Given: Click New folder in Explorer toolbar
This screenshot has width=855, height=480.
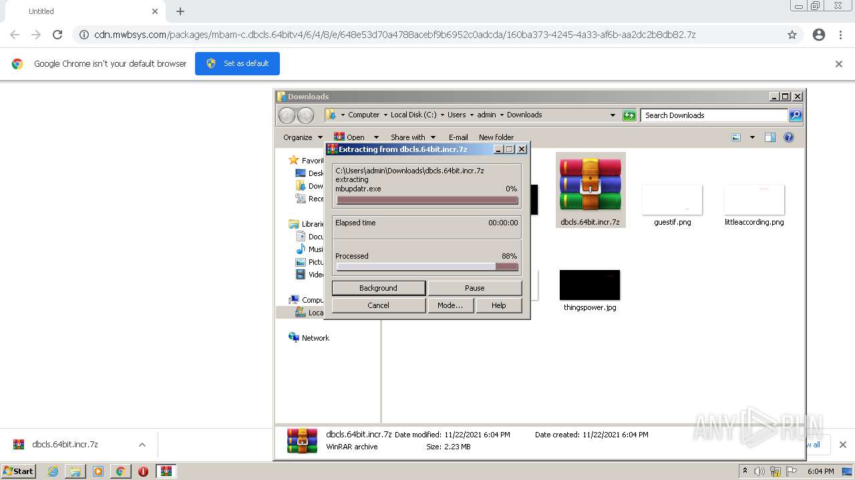Looking at the screenshot, I should click(496, 137).
